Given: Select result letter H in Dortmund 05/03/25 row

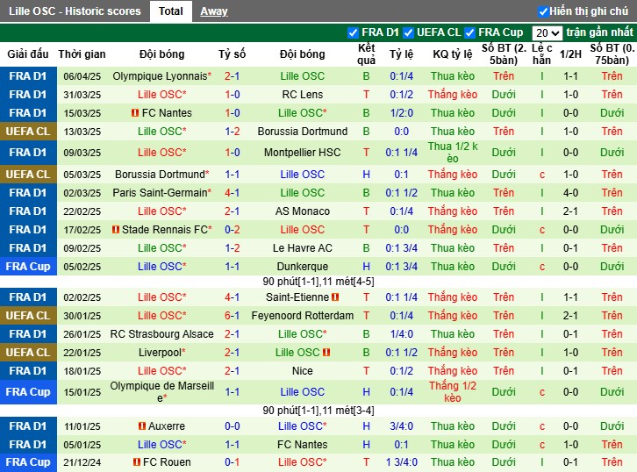Looking at the screenshot, I should click(x=366, y=175).
